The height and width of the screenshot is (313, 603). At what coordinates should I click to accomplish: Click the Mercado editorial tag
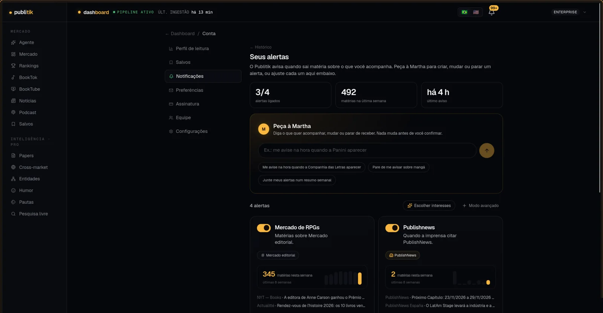tap(278, 255)
